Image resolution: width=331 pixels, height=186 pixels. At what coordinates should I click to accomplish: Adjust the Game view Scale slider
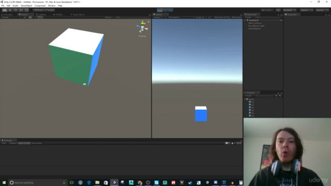pos(204,17)
